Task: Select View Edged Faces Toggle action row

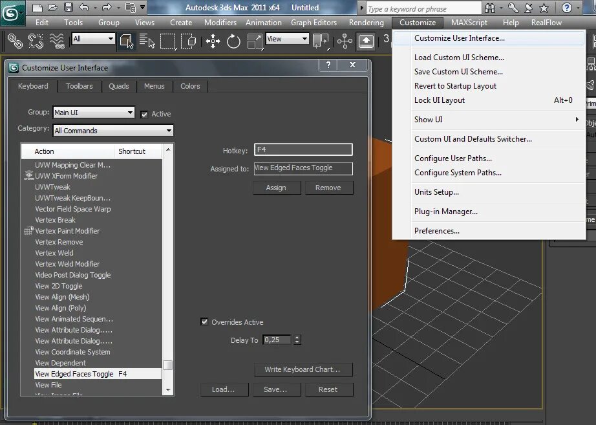Action: tap(98, 374)
